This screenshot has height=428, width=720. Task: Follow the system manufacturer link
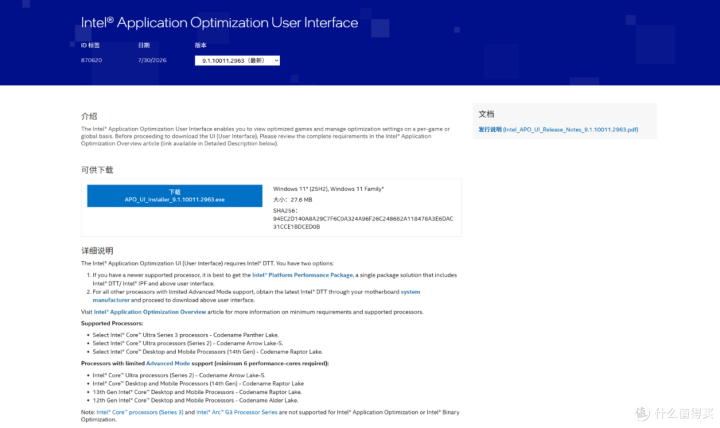point(256,296)
